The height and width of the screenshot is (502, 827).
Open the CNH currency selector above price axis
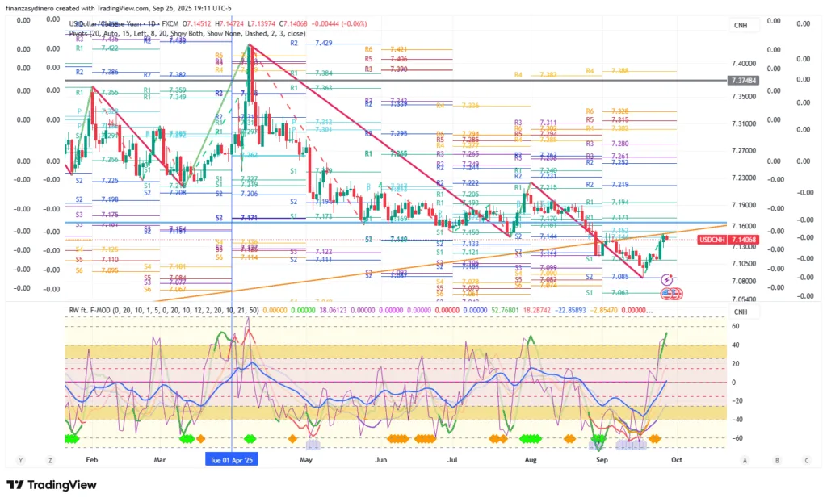click(x=741, y=26)
